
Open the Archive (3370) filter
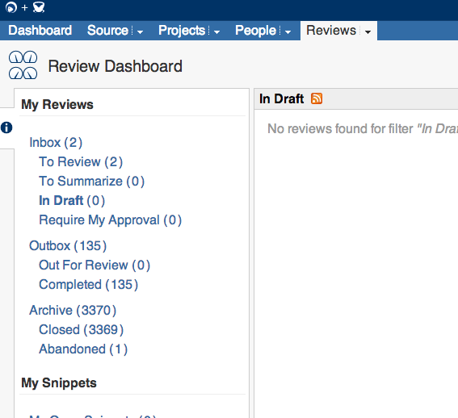[x=73, y=310]
